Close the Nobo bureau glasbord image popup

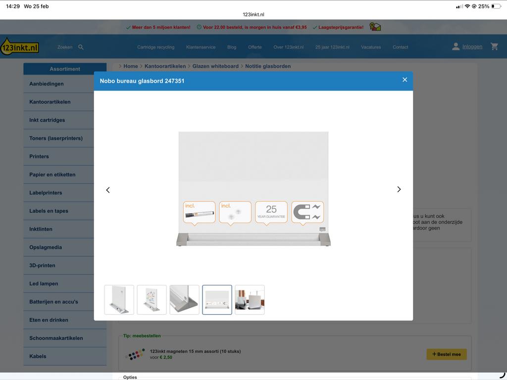click(405, 80)
